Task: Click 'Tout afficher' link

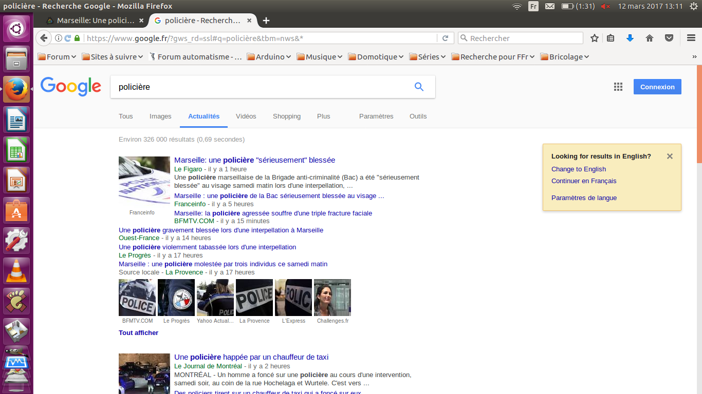Action: click(138, 333)
